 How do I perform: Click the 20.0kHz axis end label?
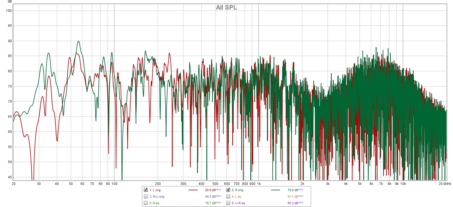445,184
